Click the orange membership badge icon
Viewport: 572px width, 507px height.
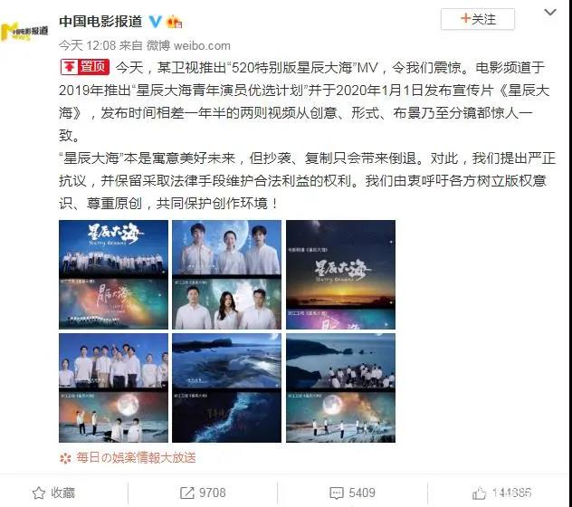174,22
